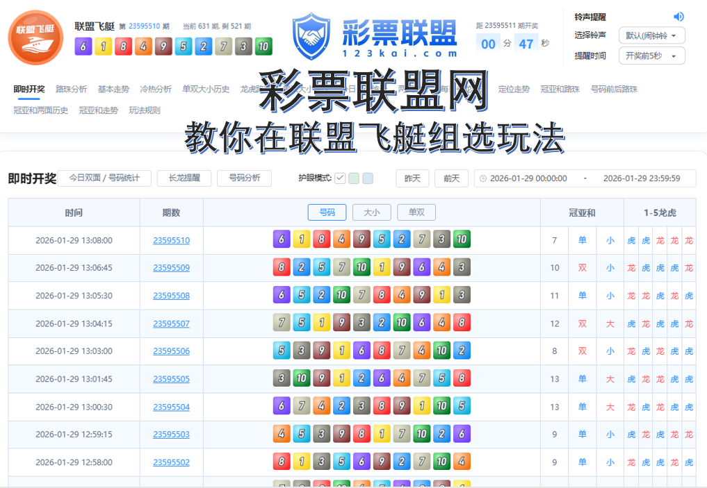Switch results view to 大小 mode
This screenshot has height=488, width=707.
coord(371,212)
